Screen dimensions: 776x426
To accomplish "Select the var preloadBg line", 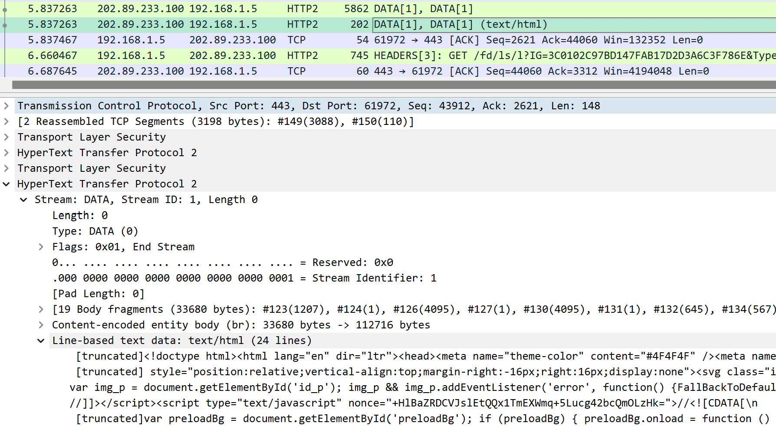I will tap(423, 419).
